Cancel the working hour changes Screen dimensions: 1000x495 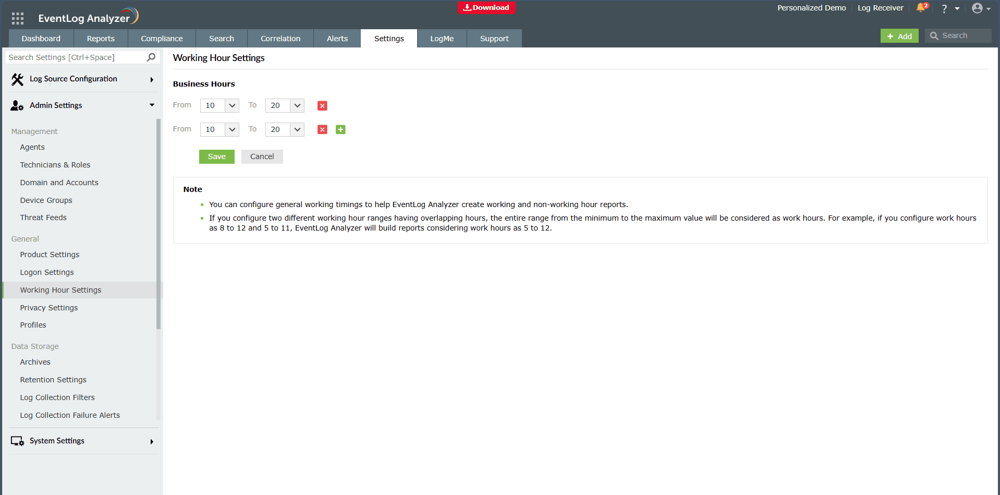(x=262, y=156)
